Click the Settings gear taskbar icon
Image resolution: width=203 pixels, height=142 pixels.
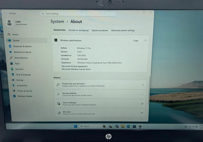pyautogui.click(x=140, y=126)
